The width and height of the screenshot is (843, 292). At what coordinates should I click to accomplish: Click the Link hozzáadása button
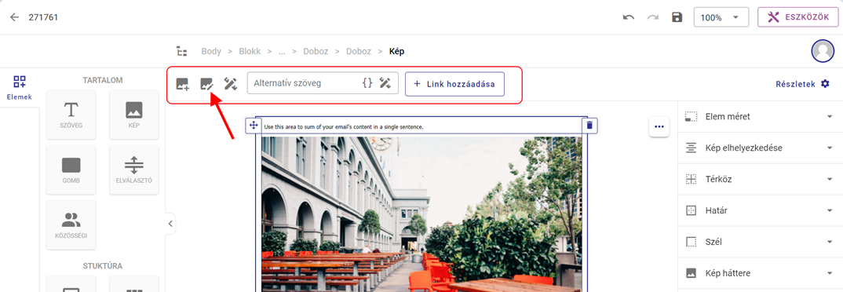pos(454,84)
